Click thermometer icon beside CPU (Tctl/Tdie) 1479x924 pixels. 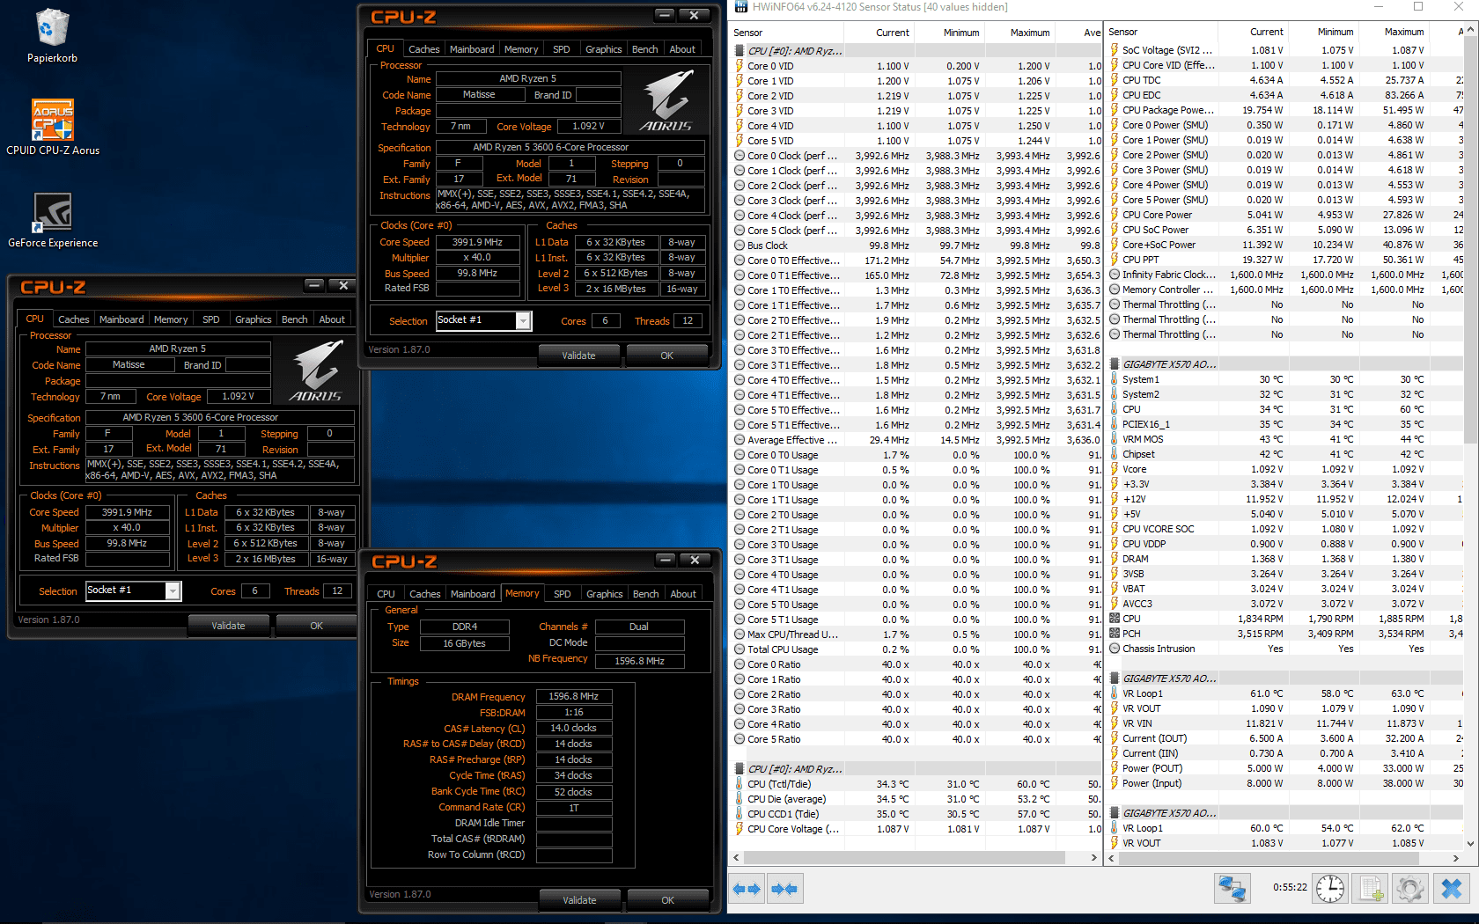click(739, 784)
